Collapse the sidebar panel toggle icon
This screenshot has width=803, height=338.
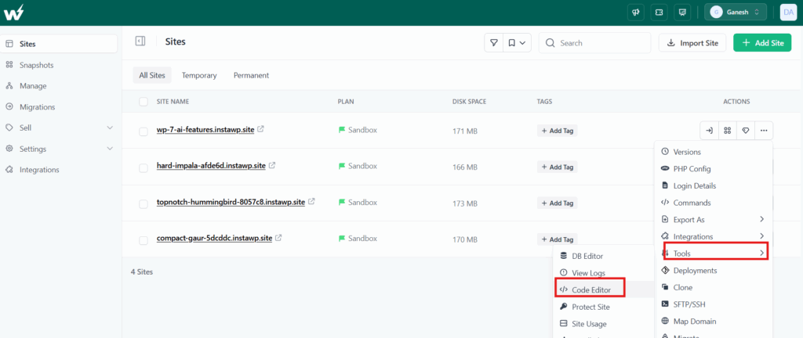[x=140, y=41]
